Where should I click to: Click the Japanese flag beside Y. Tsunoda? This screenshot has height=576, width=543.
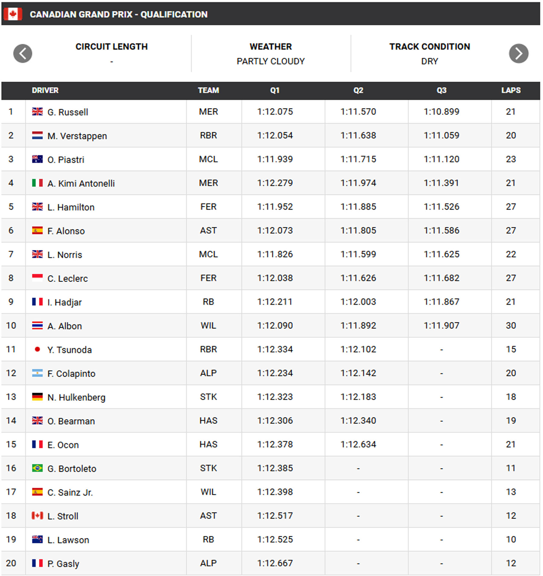(x=37, y=349)
